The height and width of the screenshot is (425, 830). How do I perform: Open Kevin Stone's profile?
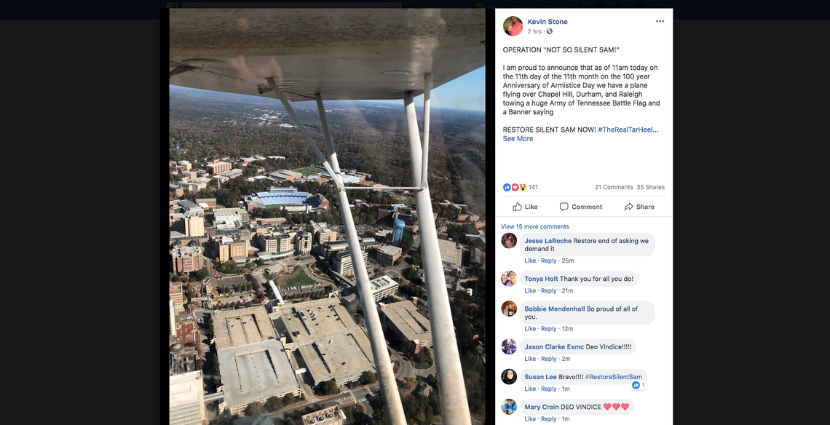pyautogui.click(x=547, y=21)
